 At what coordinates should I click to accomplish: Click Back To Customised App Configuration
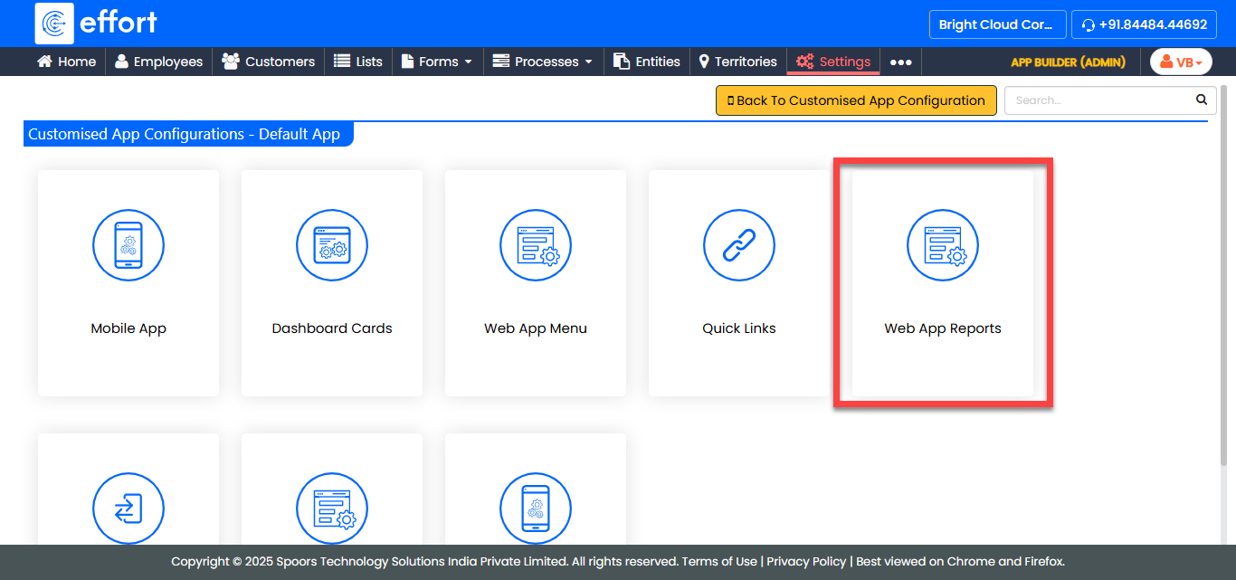click(x=856, y=100)
